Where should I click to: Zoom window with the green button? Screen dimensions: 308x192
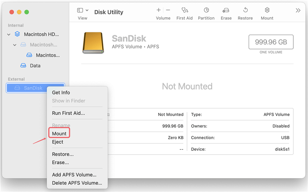pos(27,12)
